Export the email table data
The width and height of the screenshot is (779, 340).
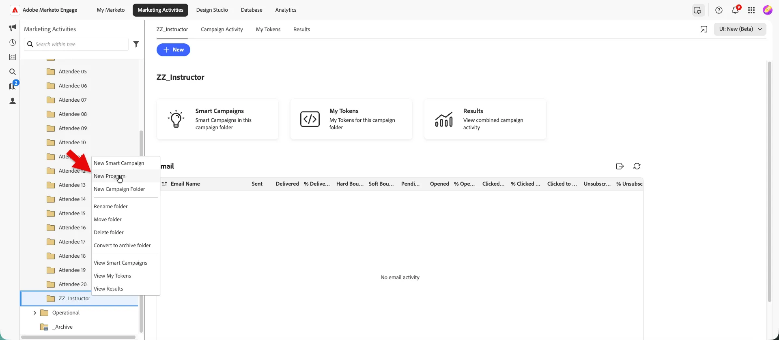point(620,166)
